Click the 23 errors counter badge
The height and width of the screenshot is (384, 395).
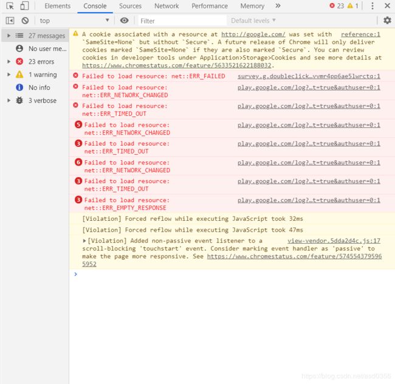coord(337,6)
